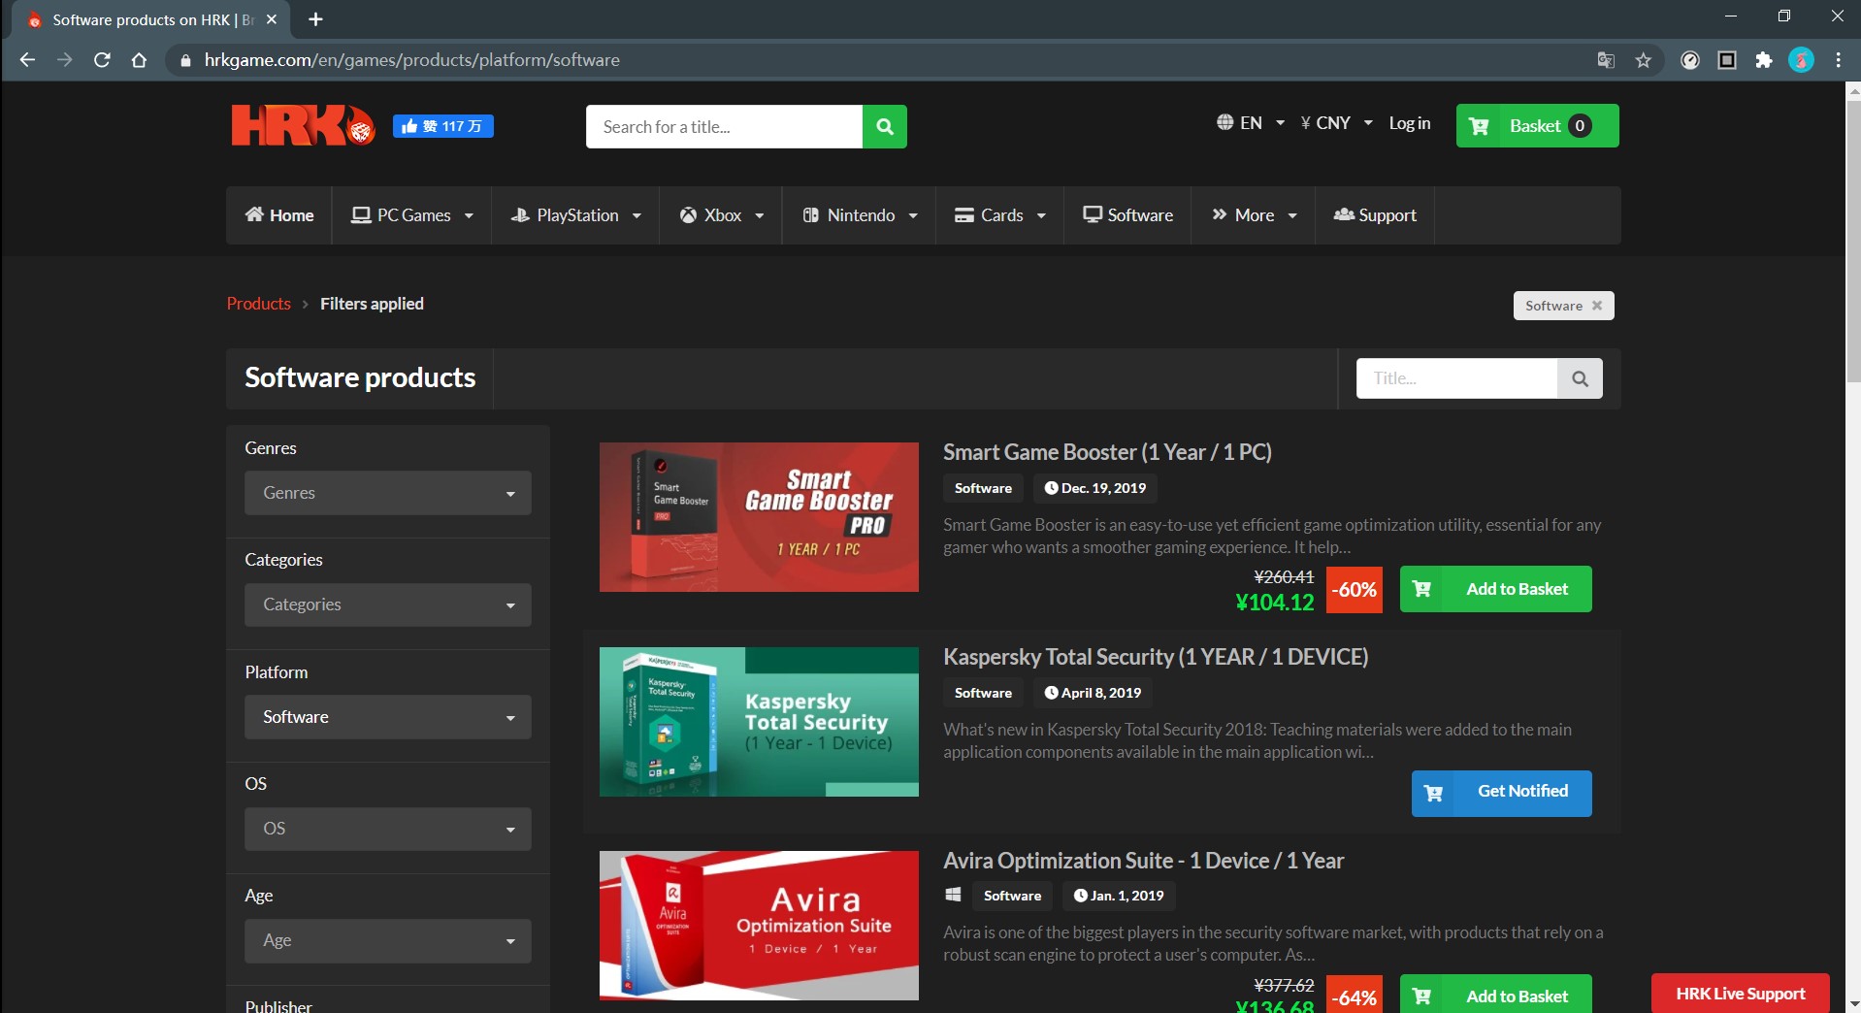Viewport: 1861px width, 1013px height.
Task: Expand the Categories filter dropdown
Action: pyautogui.click(x=388, y=605)
